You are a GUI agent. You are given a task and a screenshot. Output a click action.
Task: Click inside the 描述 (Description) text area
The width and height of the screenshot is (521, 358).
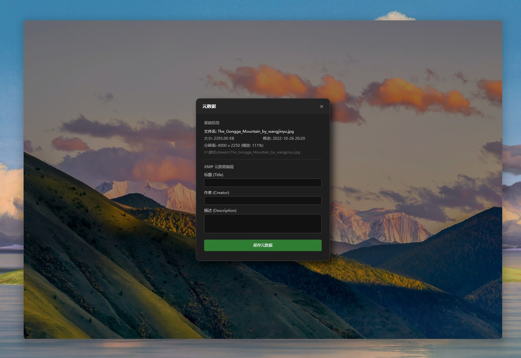click(263, 224)
